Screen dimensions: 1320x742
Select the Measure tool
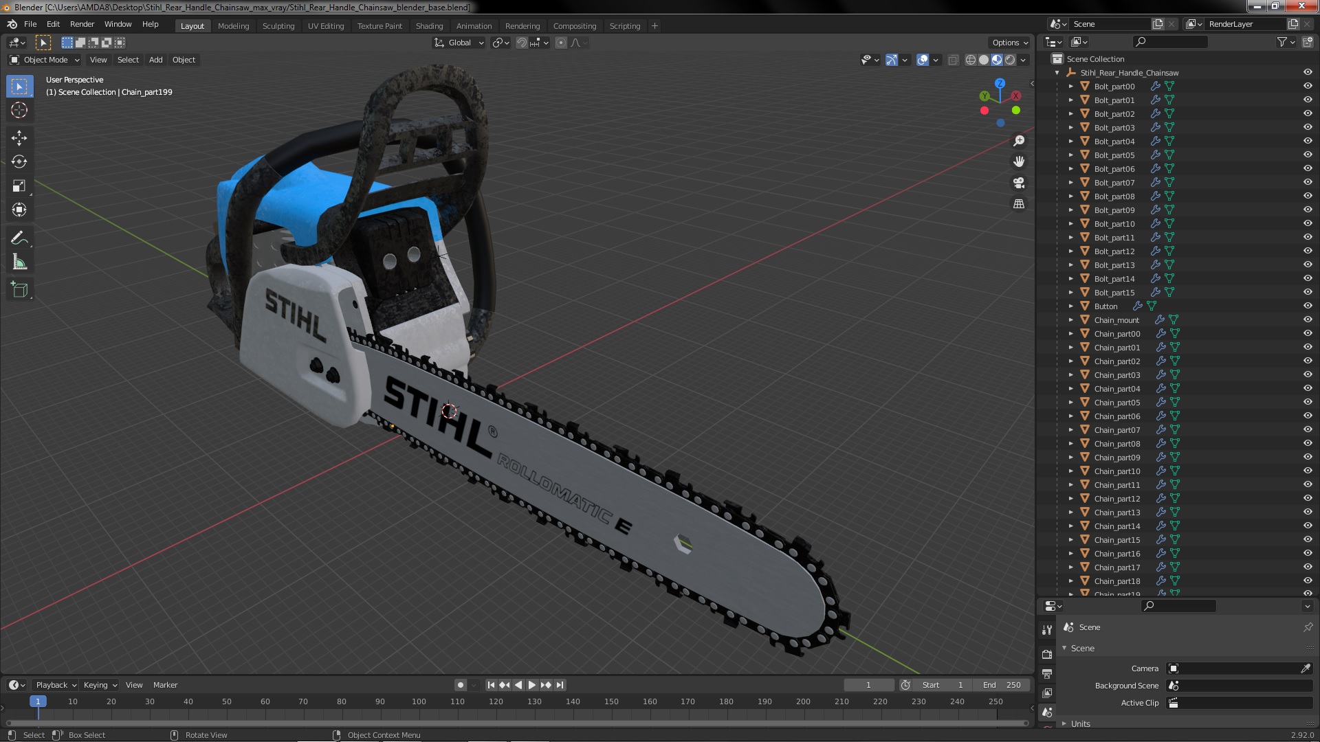(19, 262)
